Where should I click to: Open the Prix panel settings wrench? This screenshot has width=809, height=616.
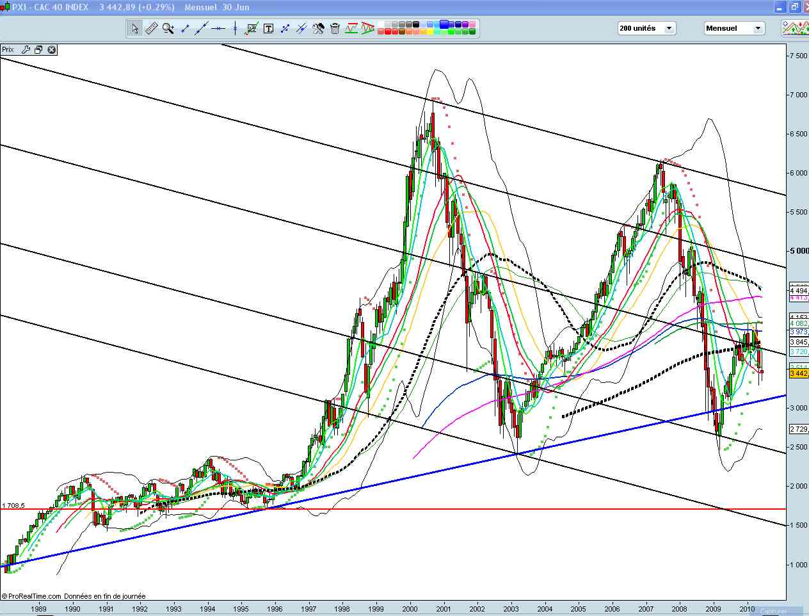[26, 49]
